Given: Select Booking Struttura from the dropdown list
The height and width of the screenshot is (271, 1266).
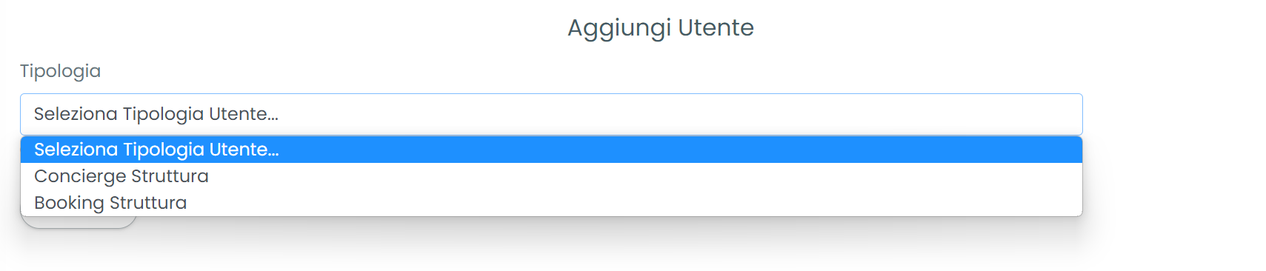Looking at the screenshot, I should [551, 203].
